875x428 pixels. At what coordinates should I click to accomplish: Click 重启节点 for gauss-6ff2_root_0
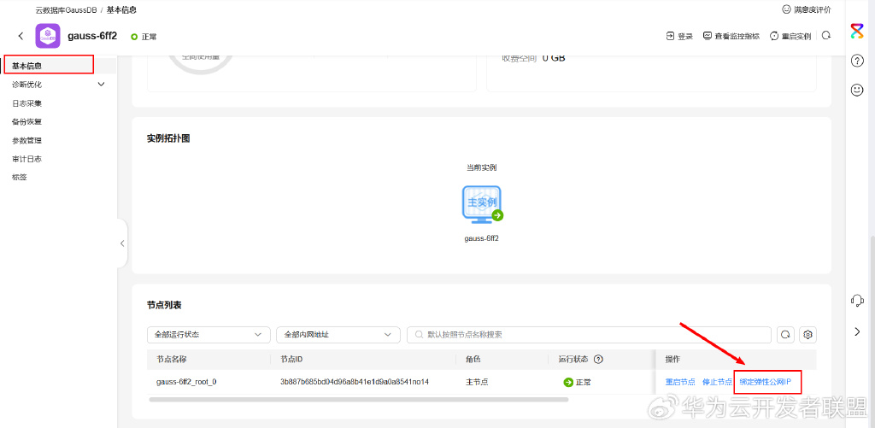point(680,382)
